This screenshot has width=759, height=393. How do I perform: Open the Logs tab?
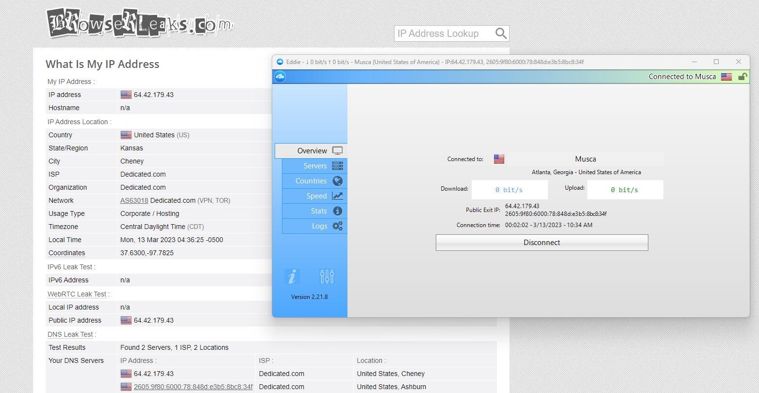314,226
